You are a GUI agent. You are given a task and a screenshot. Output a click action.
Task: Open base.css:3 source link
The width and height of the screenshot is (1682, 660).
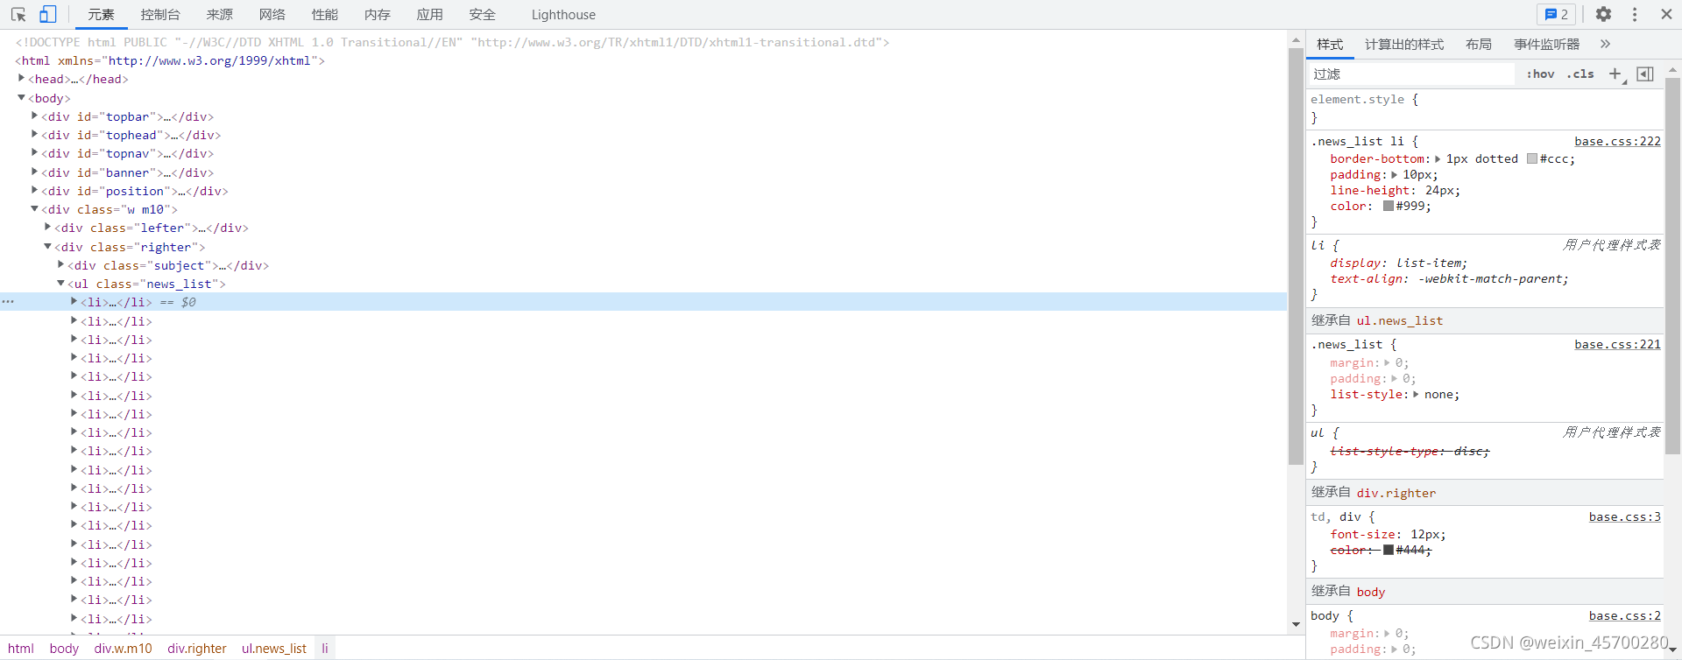pos(1625,516)
